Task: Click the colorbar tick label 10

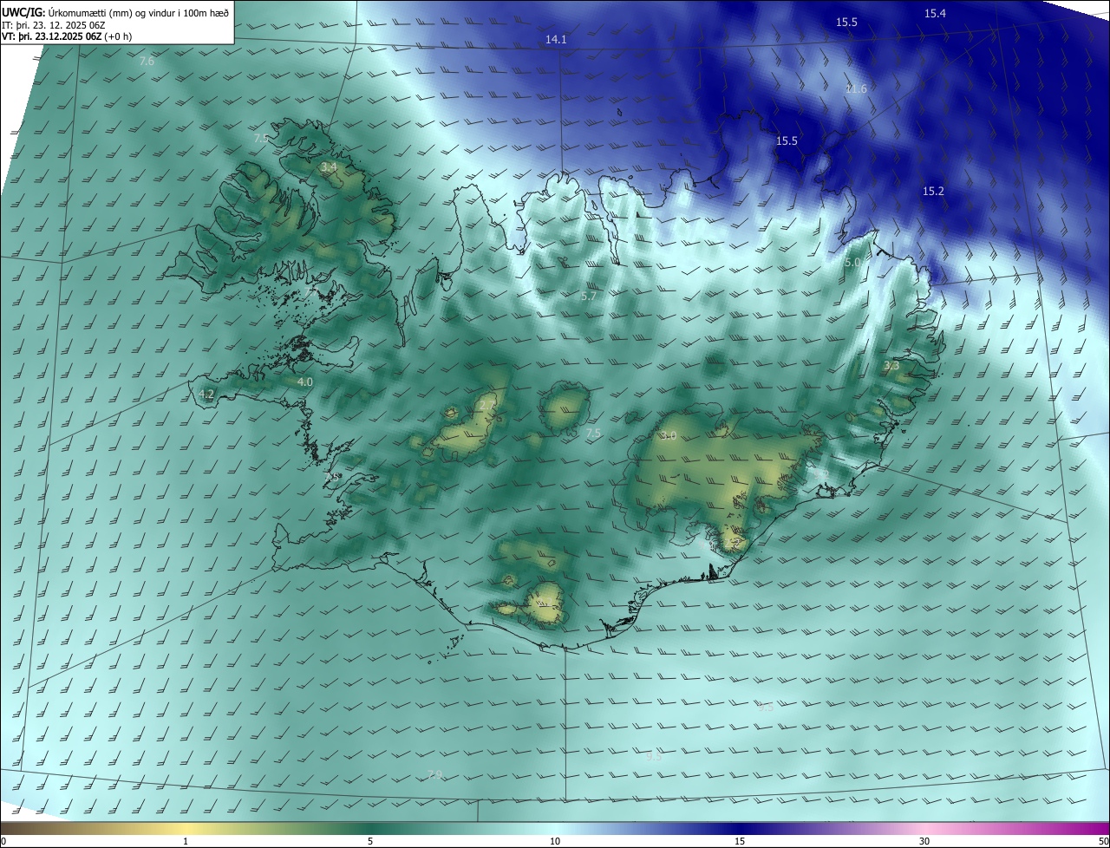Action: coord(555,841)
